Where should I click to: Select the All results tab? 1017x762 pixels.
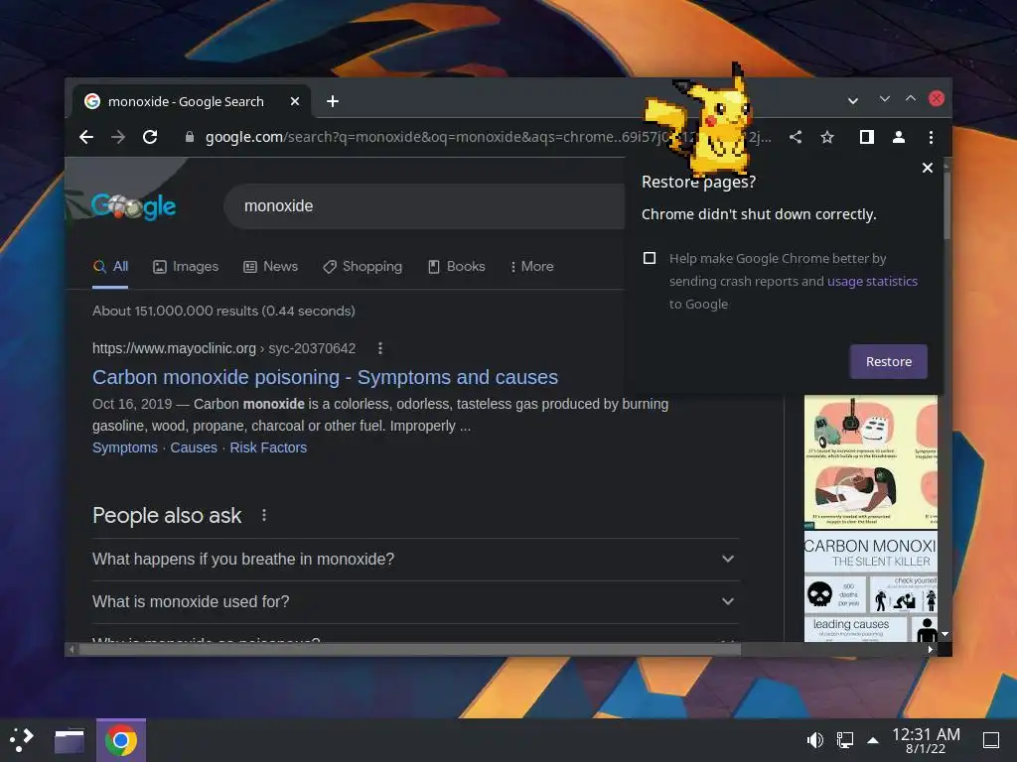click(111, 266)
